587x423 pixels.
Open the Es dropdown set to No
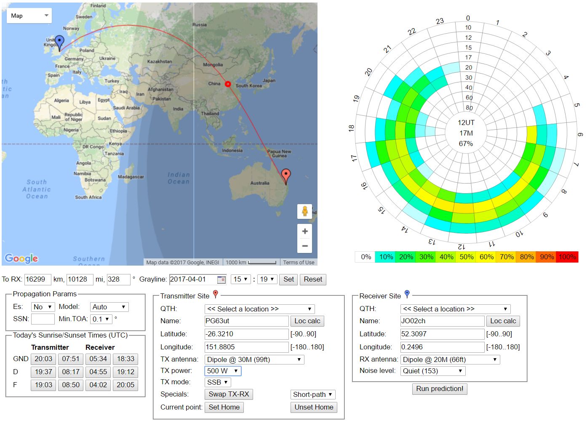(43, 307)
